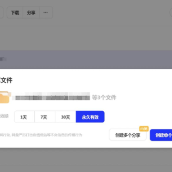Click the 内测 badge on the share button
The width and height of the screenshot is (172, 172).
click(144, 129)
